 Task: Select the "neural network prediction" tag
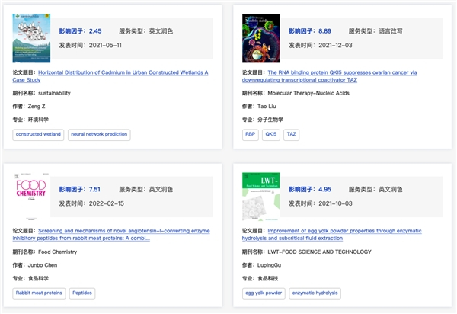click(99, 134)
